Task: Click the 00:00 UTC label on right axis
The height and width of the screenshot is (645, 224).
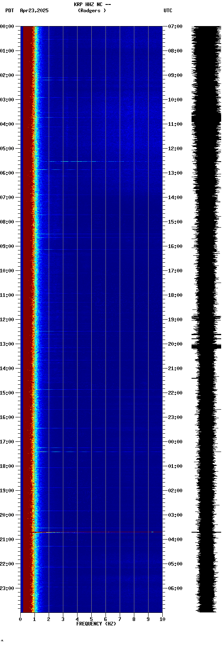Action: pos(175,442)
